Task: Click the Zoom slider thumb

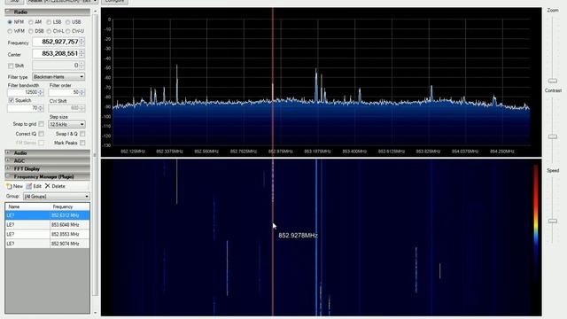Action: (553, 81)
